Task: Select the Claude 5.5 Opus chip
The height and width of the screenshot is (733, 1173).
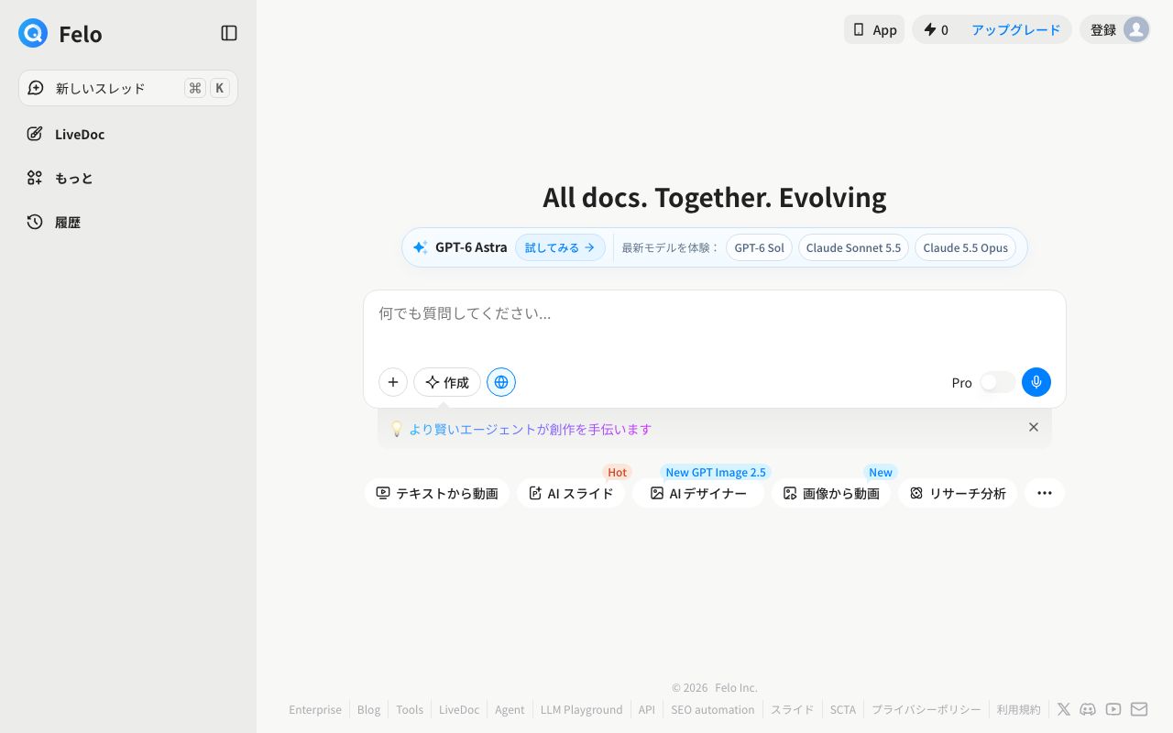Action: (x=965, y=247)
